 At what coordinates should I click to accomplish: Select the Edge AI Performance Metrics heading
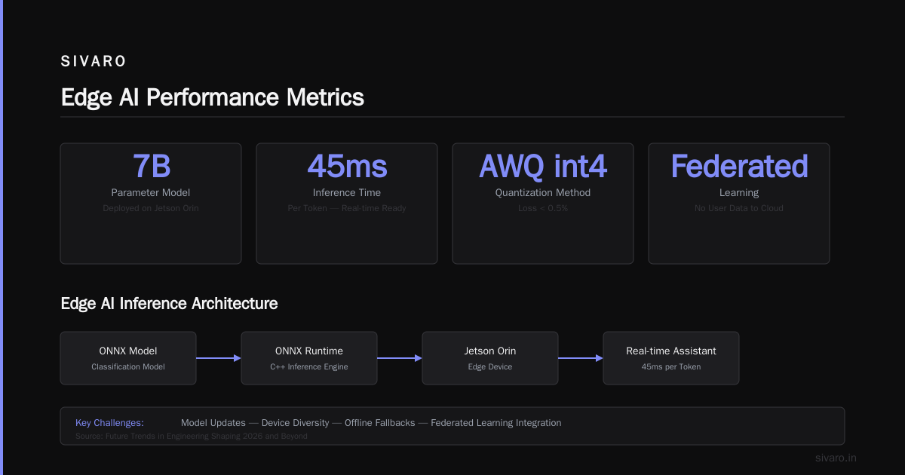(x=212, y=97)
